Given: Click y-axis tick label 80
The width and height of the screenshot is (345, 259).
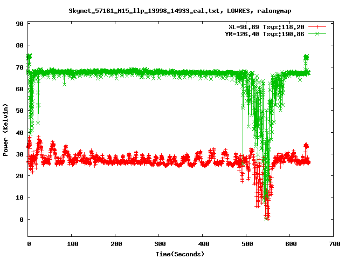Looking at the screenshot, I should click(x=19, y=45).
